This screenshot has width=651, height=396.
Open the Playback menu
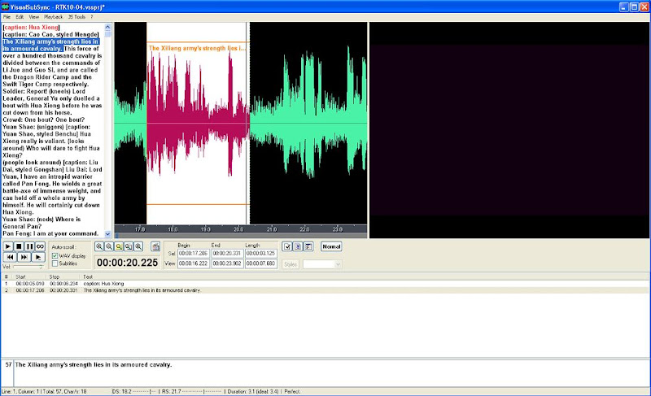point(52,16)
